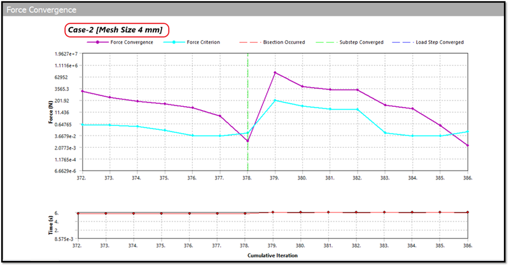The height and width of the screenshot is (266, 509).
Task: Click the 201.92 axis value
Action: click(x=62, y=101)
